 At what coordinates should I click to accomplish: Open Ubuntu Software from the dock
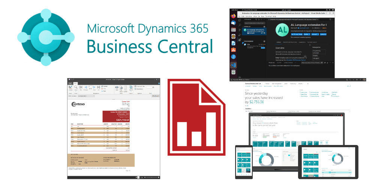(233, 50)
